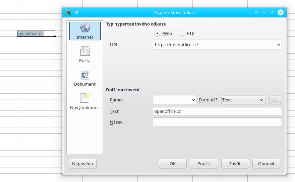The image size is (295, 182).
Task: Click the Použít apply button
Action: (x=204, y=164)
